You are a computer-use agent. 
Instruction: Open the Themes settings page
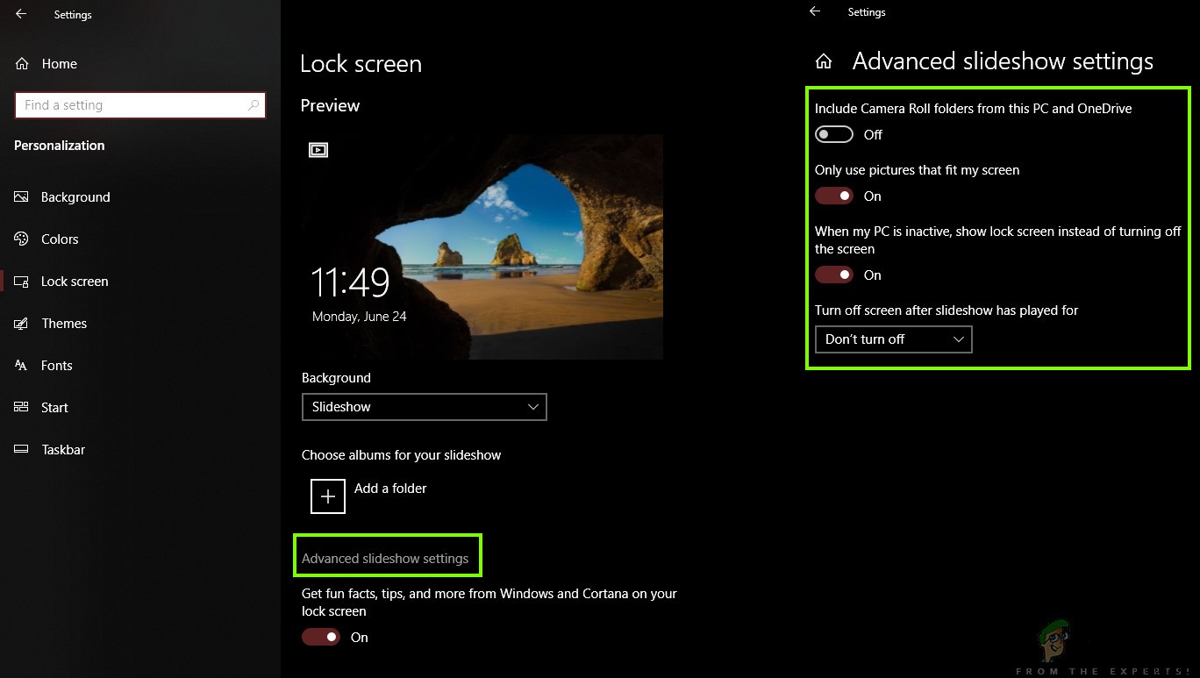tap(63, 323)
